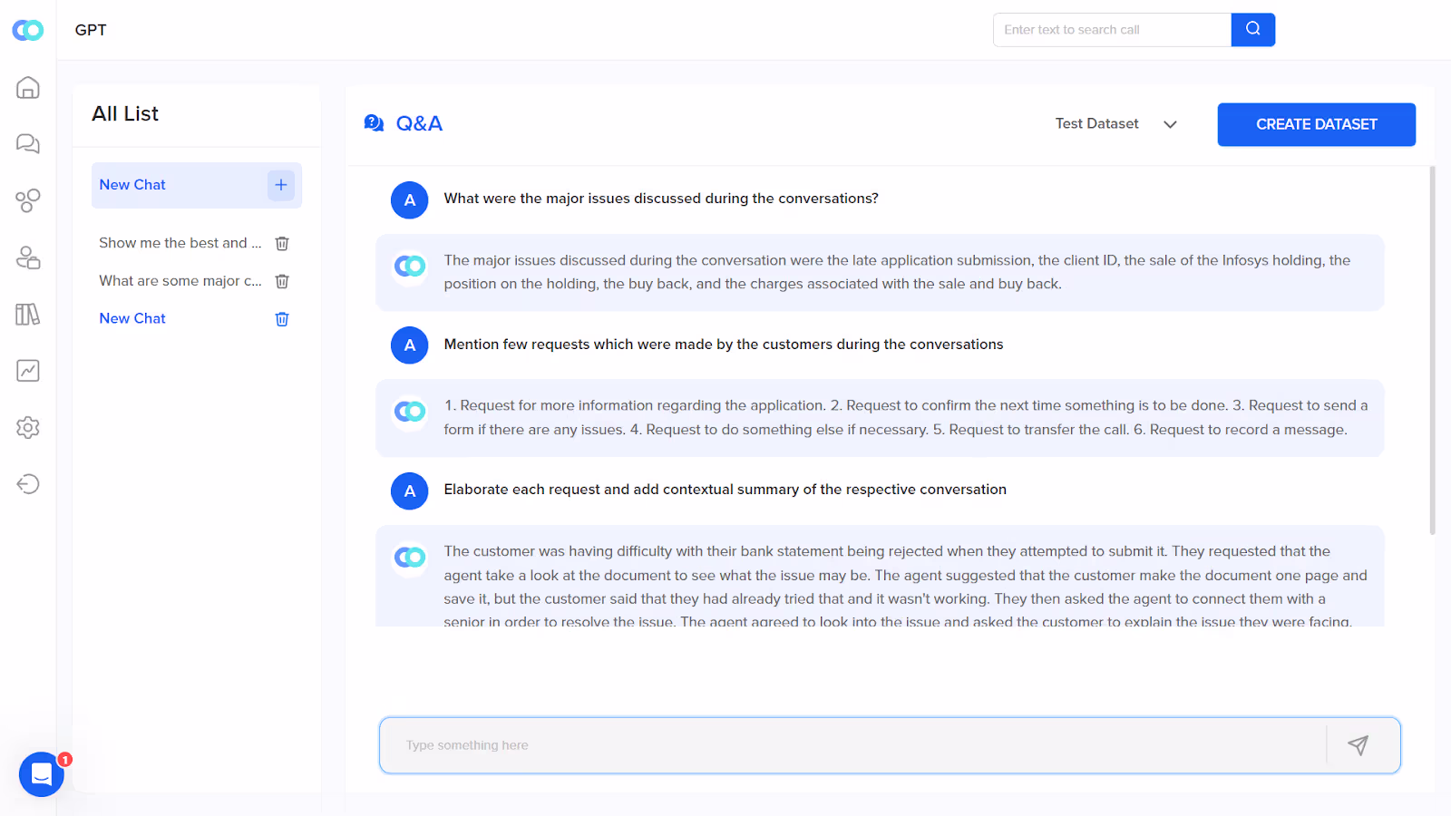Open the three-circles cluster icon in the sidebar
1451x816 pixels.
point(28,200)
